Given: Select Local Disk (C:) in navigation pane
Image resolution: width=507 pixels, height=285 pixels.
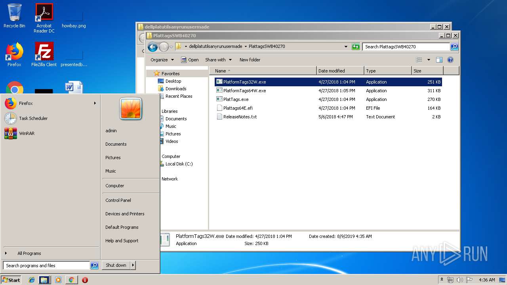Looking at the screenshot, I should pos(179,164).
